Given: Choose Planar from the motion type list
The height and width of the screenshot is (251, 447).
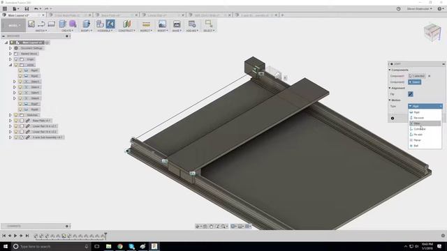Looking at the screenshot, I should click(425, 140).
